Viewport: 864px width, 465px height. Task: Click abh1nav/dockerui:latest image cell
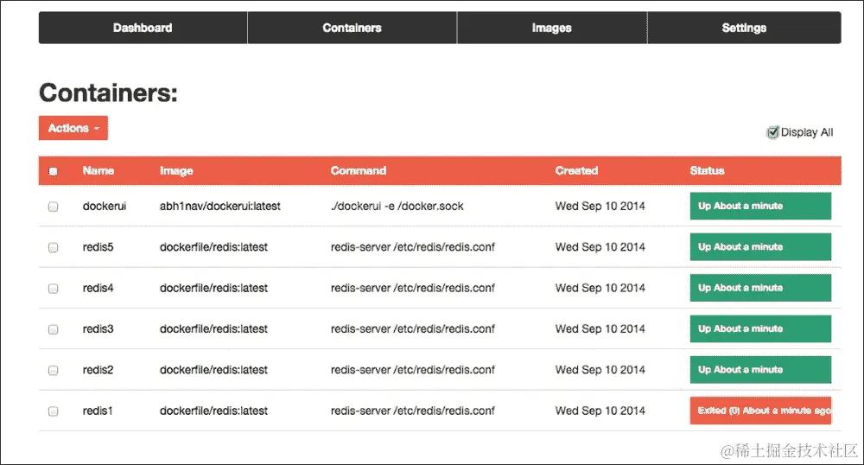tap(219, 206)
